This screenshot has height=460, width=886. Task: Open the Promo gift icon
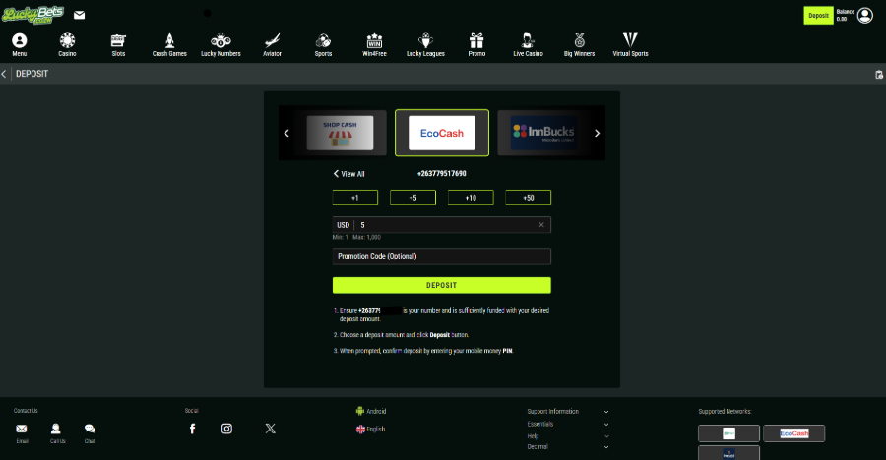pos(476,44)
